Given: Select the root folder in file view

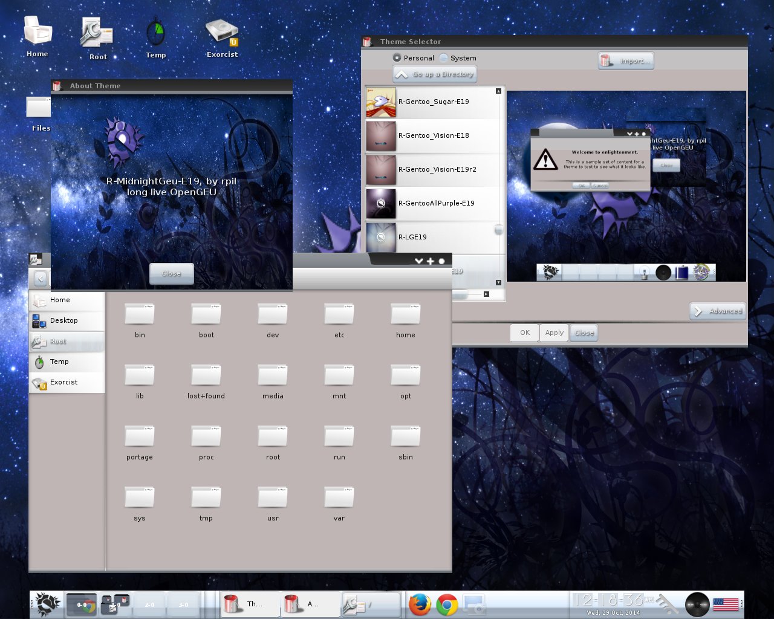Looking at the screenshot, I should pos(273,442).
